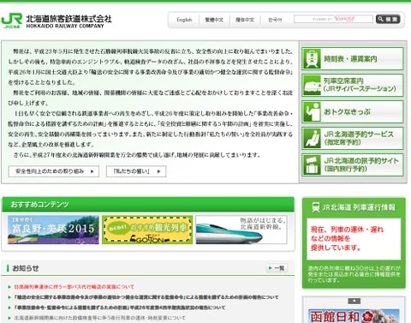Open the 列車の運休・遅れ service status box
Viewport: 411px width, 323px height.
pyautogui.click(x=354, y=239)
